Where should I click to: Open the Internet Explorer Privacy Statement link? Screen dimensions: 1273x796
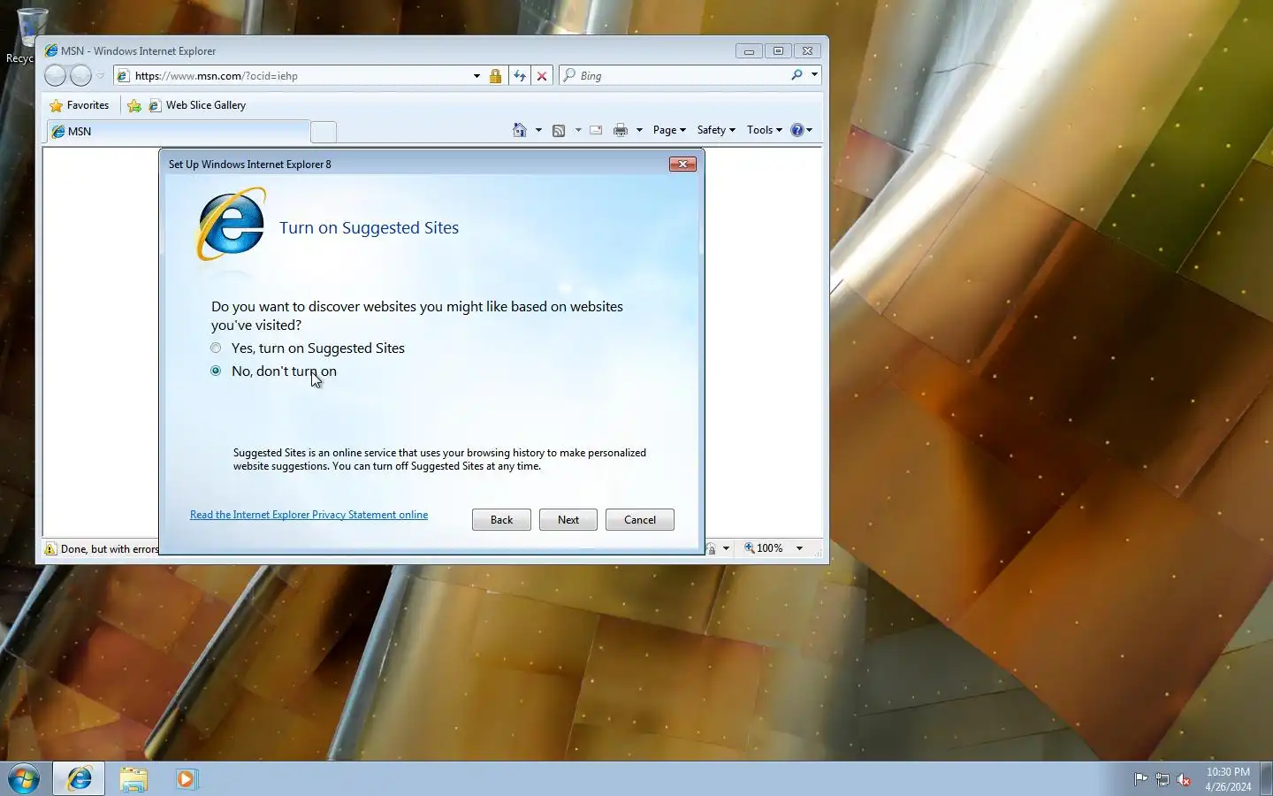coord(309,515)
